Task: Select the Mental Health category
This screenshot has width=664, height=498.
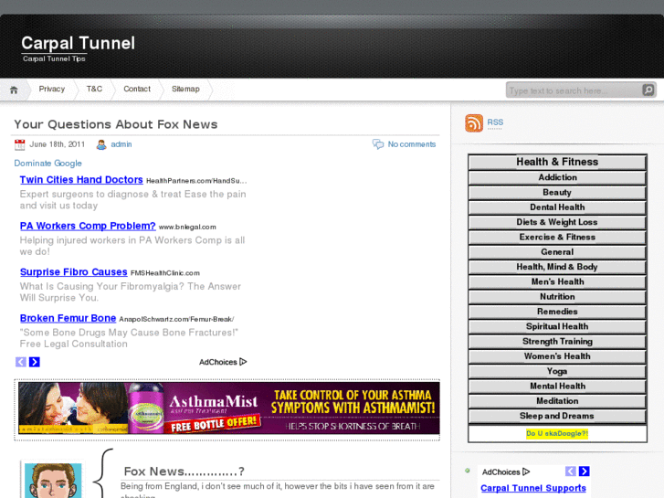Action: pos(557,387)
